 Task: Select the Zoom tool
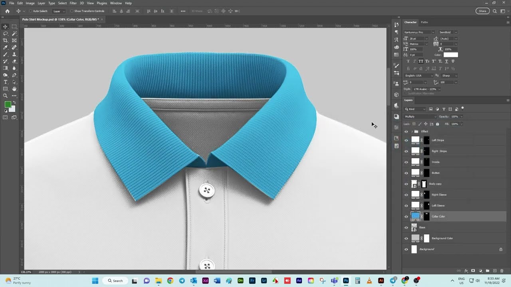(x=5, y=96)
